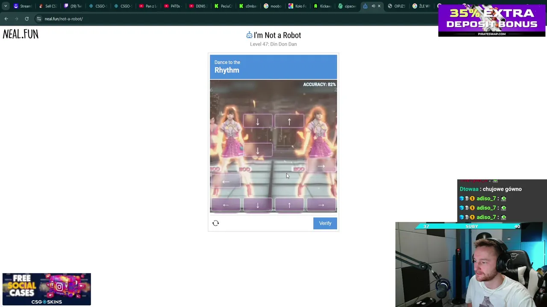Screen dimensions: 547x307
Task: Open the tab search dropdown arrow
Action: pos(5,6)
